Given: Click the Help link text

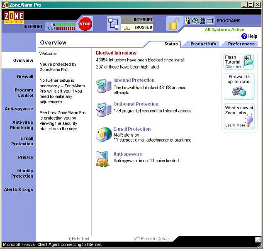Looking at the screenshot, I should point(253,36).
